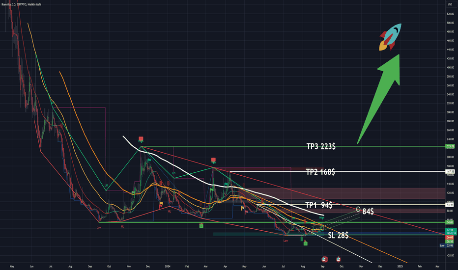Click the 2024 label on time axis

tap(168, 266)
